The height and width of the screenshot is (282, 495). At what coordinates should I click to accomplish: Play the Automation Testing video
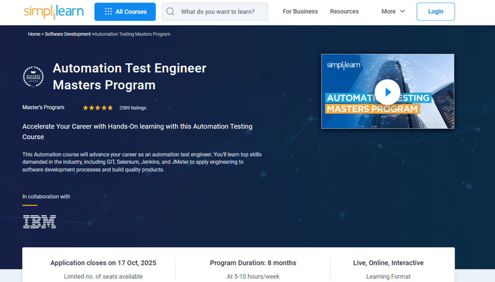tap(387, 92)
